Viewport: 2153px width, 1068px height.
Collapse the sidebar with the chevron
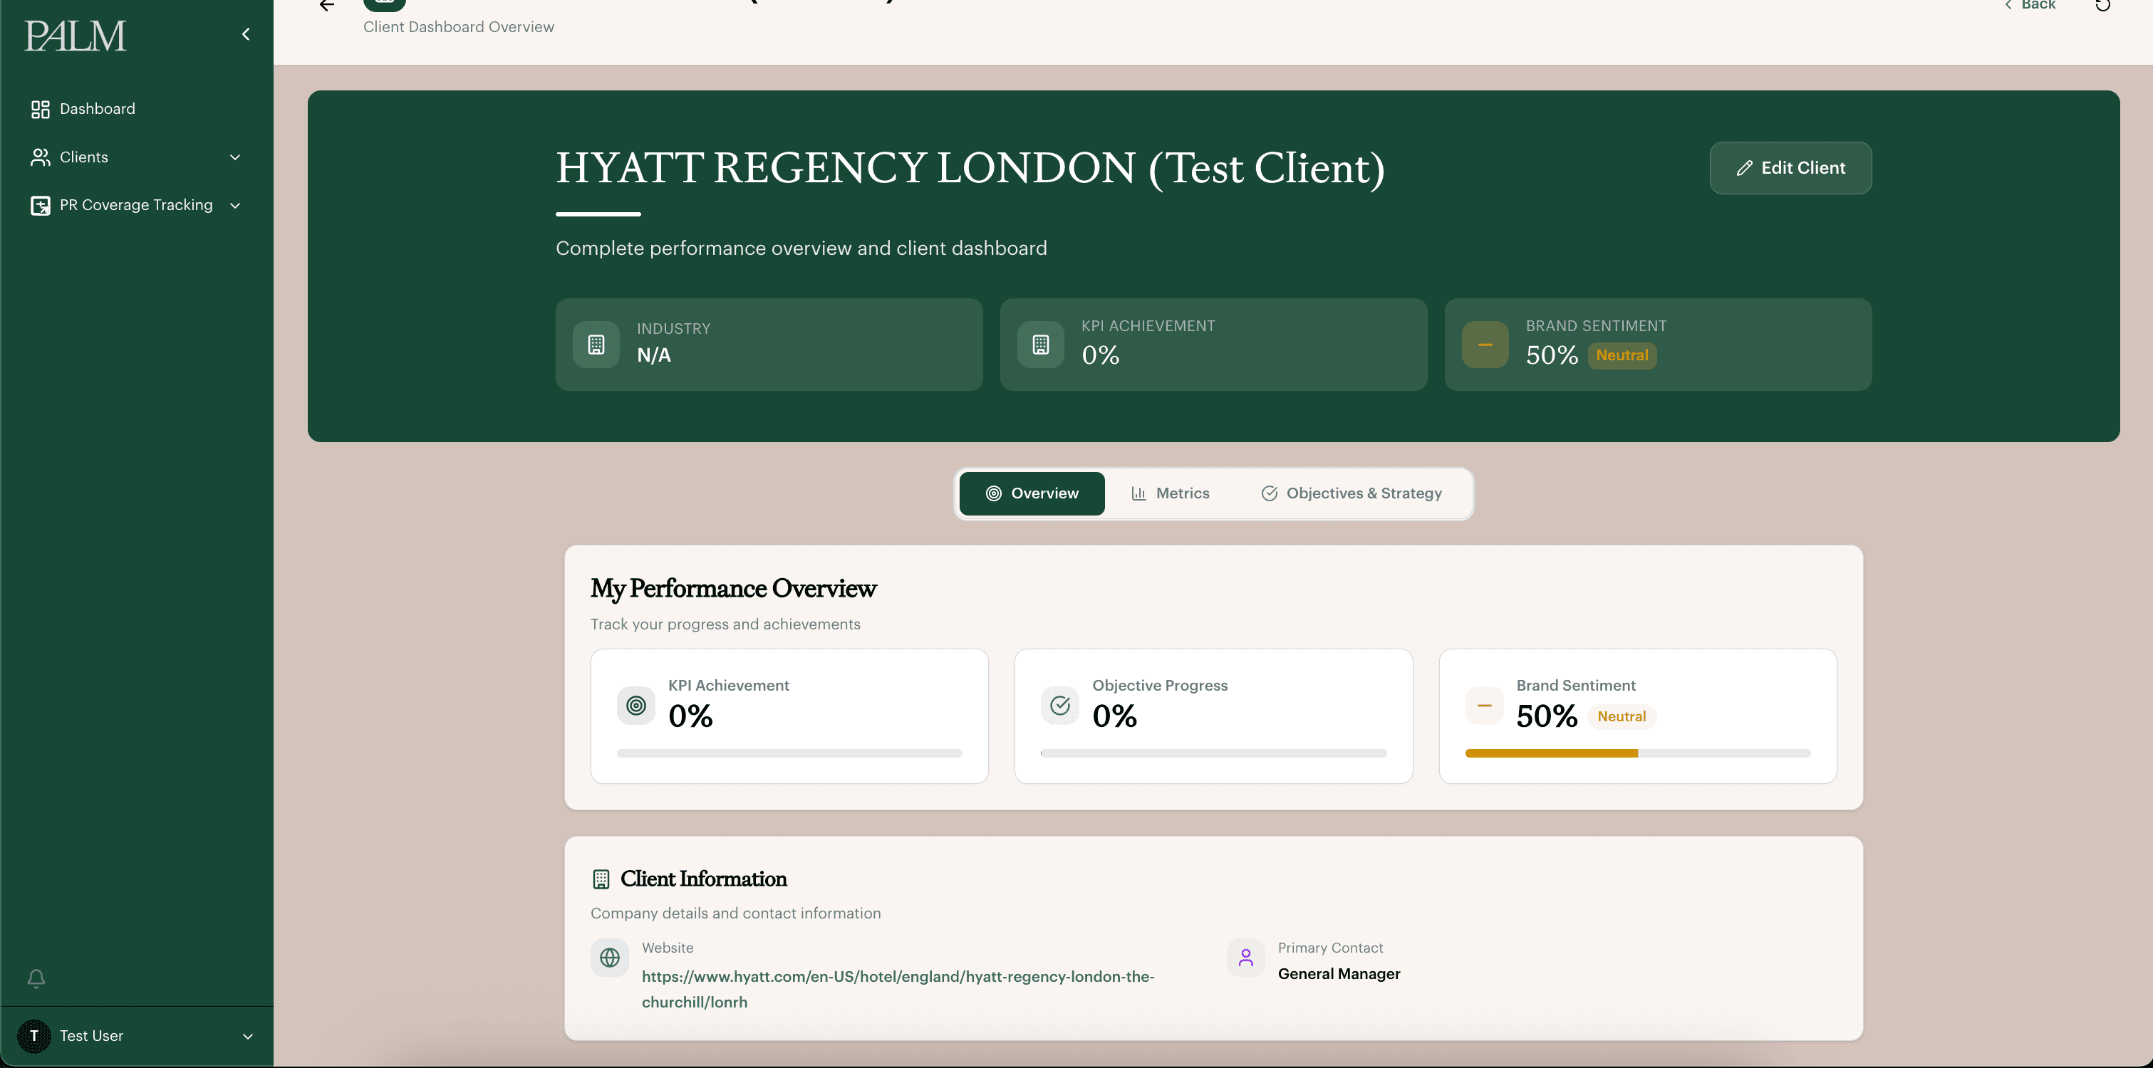point(246,34)
